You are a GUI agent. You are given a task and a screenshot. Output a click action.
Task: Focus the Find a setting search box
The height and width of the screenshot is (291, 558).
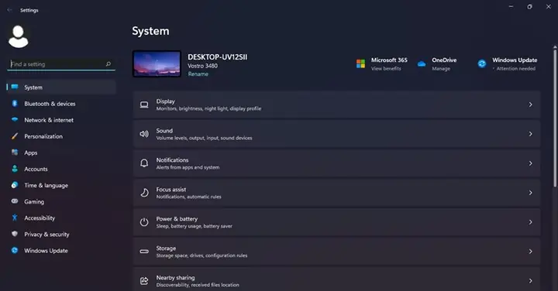pos(61,64)
